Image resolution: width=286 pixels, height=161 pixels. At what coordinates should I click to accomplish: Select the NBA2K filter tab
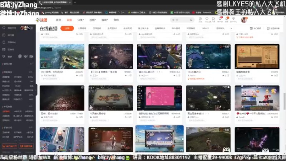coord(206,28)
